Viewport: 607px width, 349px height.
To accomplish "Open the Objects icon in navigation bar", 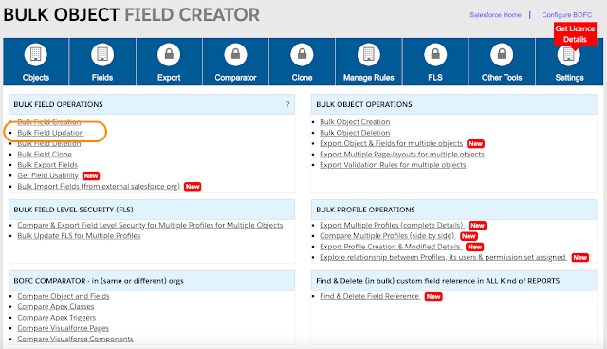I will [36, 55].
